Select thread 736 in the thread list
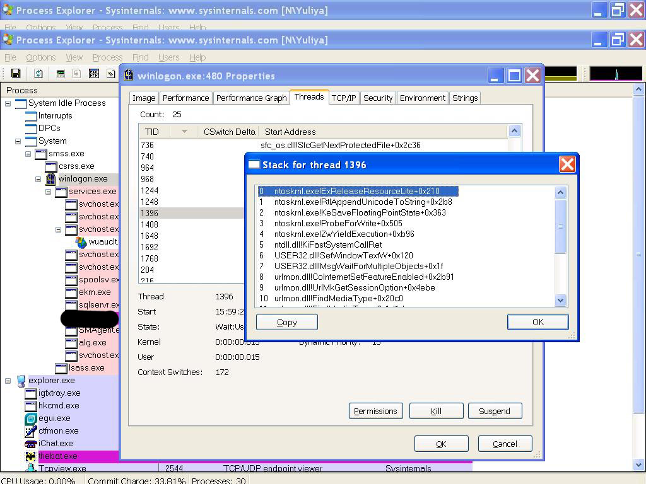The width and height of the screenshot is (646, 484). click(324, 146)
